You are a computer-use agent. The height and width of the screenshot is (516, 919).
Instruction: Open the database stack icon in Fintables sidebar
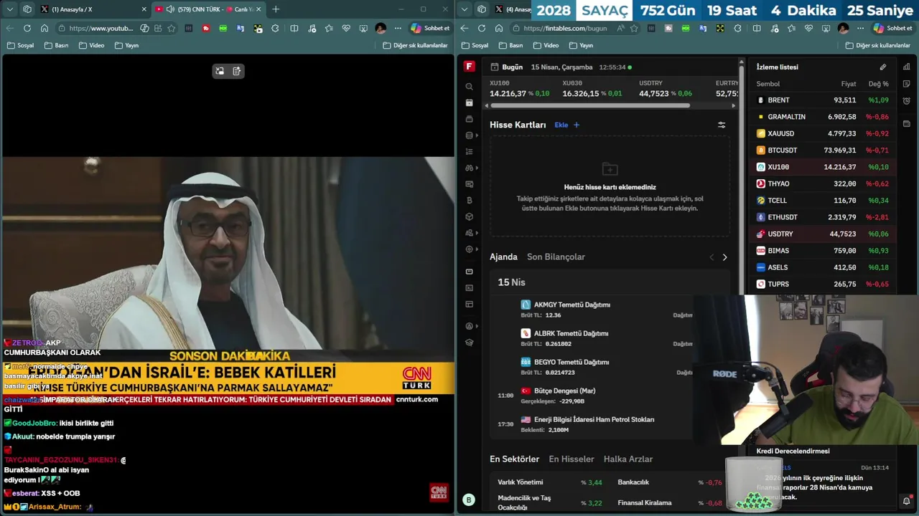[469, 135]
